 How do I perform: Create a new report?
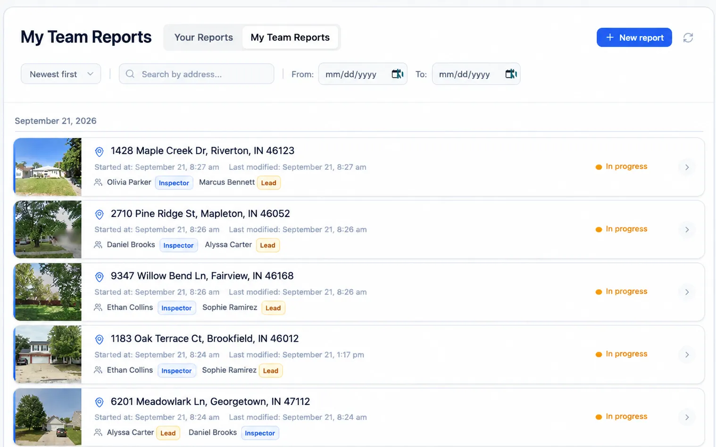click(x=634, y=37)
